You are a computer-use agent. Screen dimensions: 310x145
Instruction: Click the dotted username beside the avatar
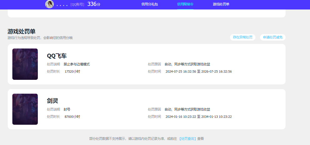62,5
